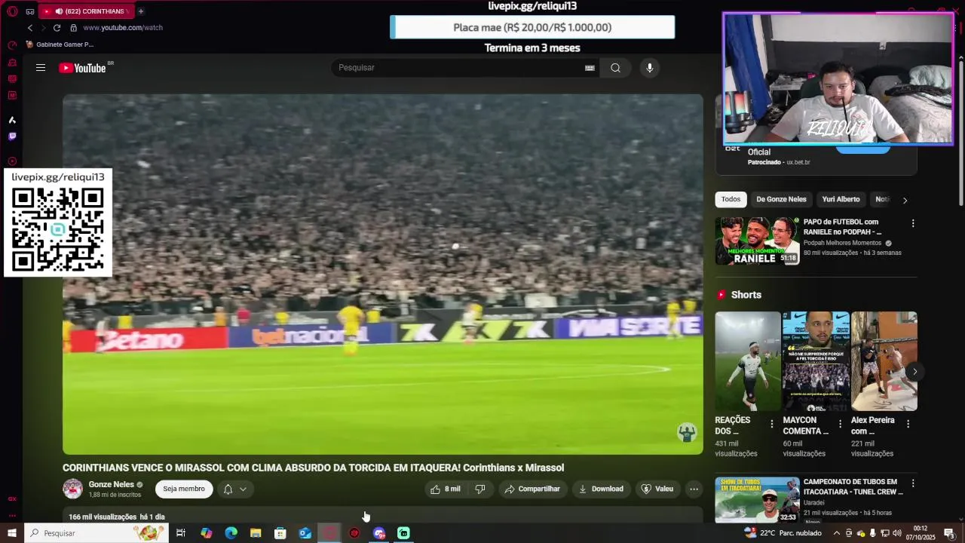The height and width of the screenshot is (543, 965).
Task: Open Windows Start menu
Action: point(11,533)
